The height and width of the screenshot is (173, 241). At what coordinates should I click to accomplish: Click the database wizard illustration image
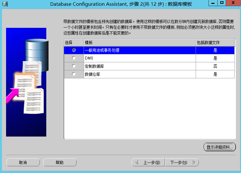(x=26, y=82)
